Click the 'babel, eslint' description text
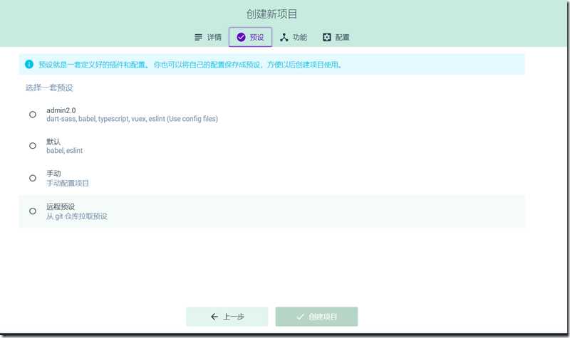 pos(64,150)
